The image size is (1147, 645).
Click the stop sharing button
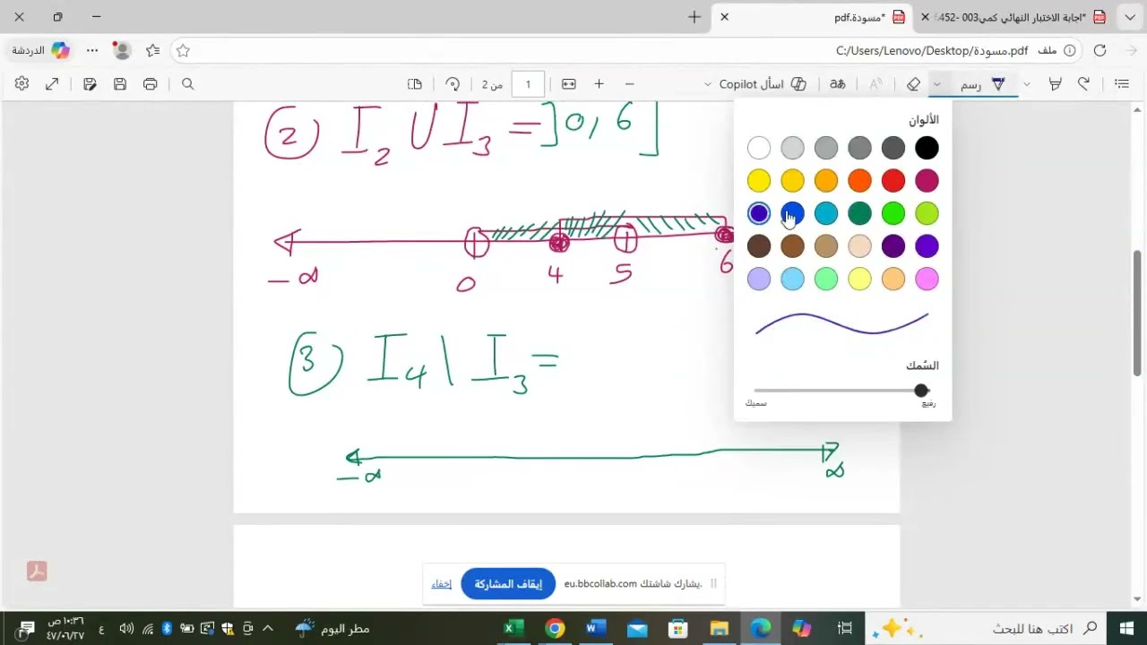point(508,584)
